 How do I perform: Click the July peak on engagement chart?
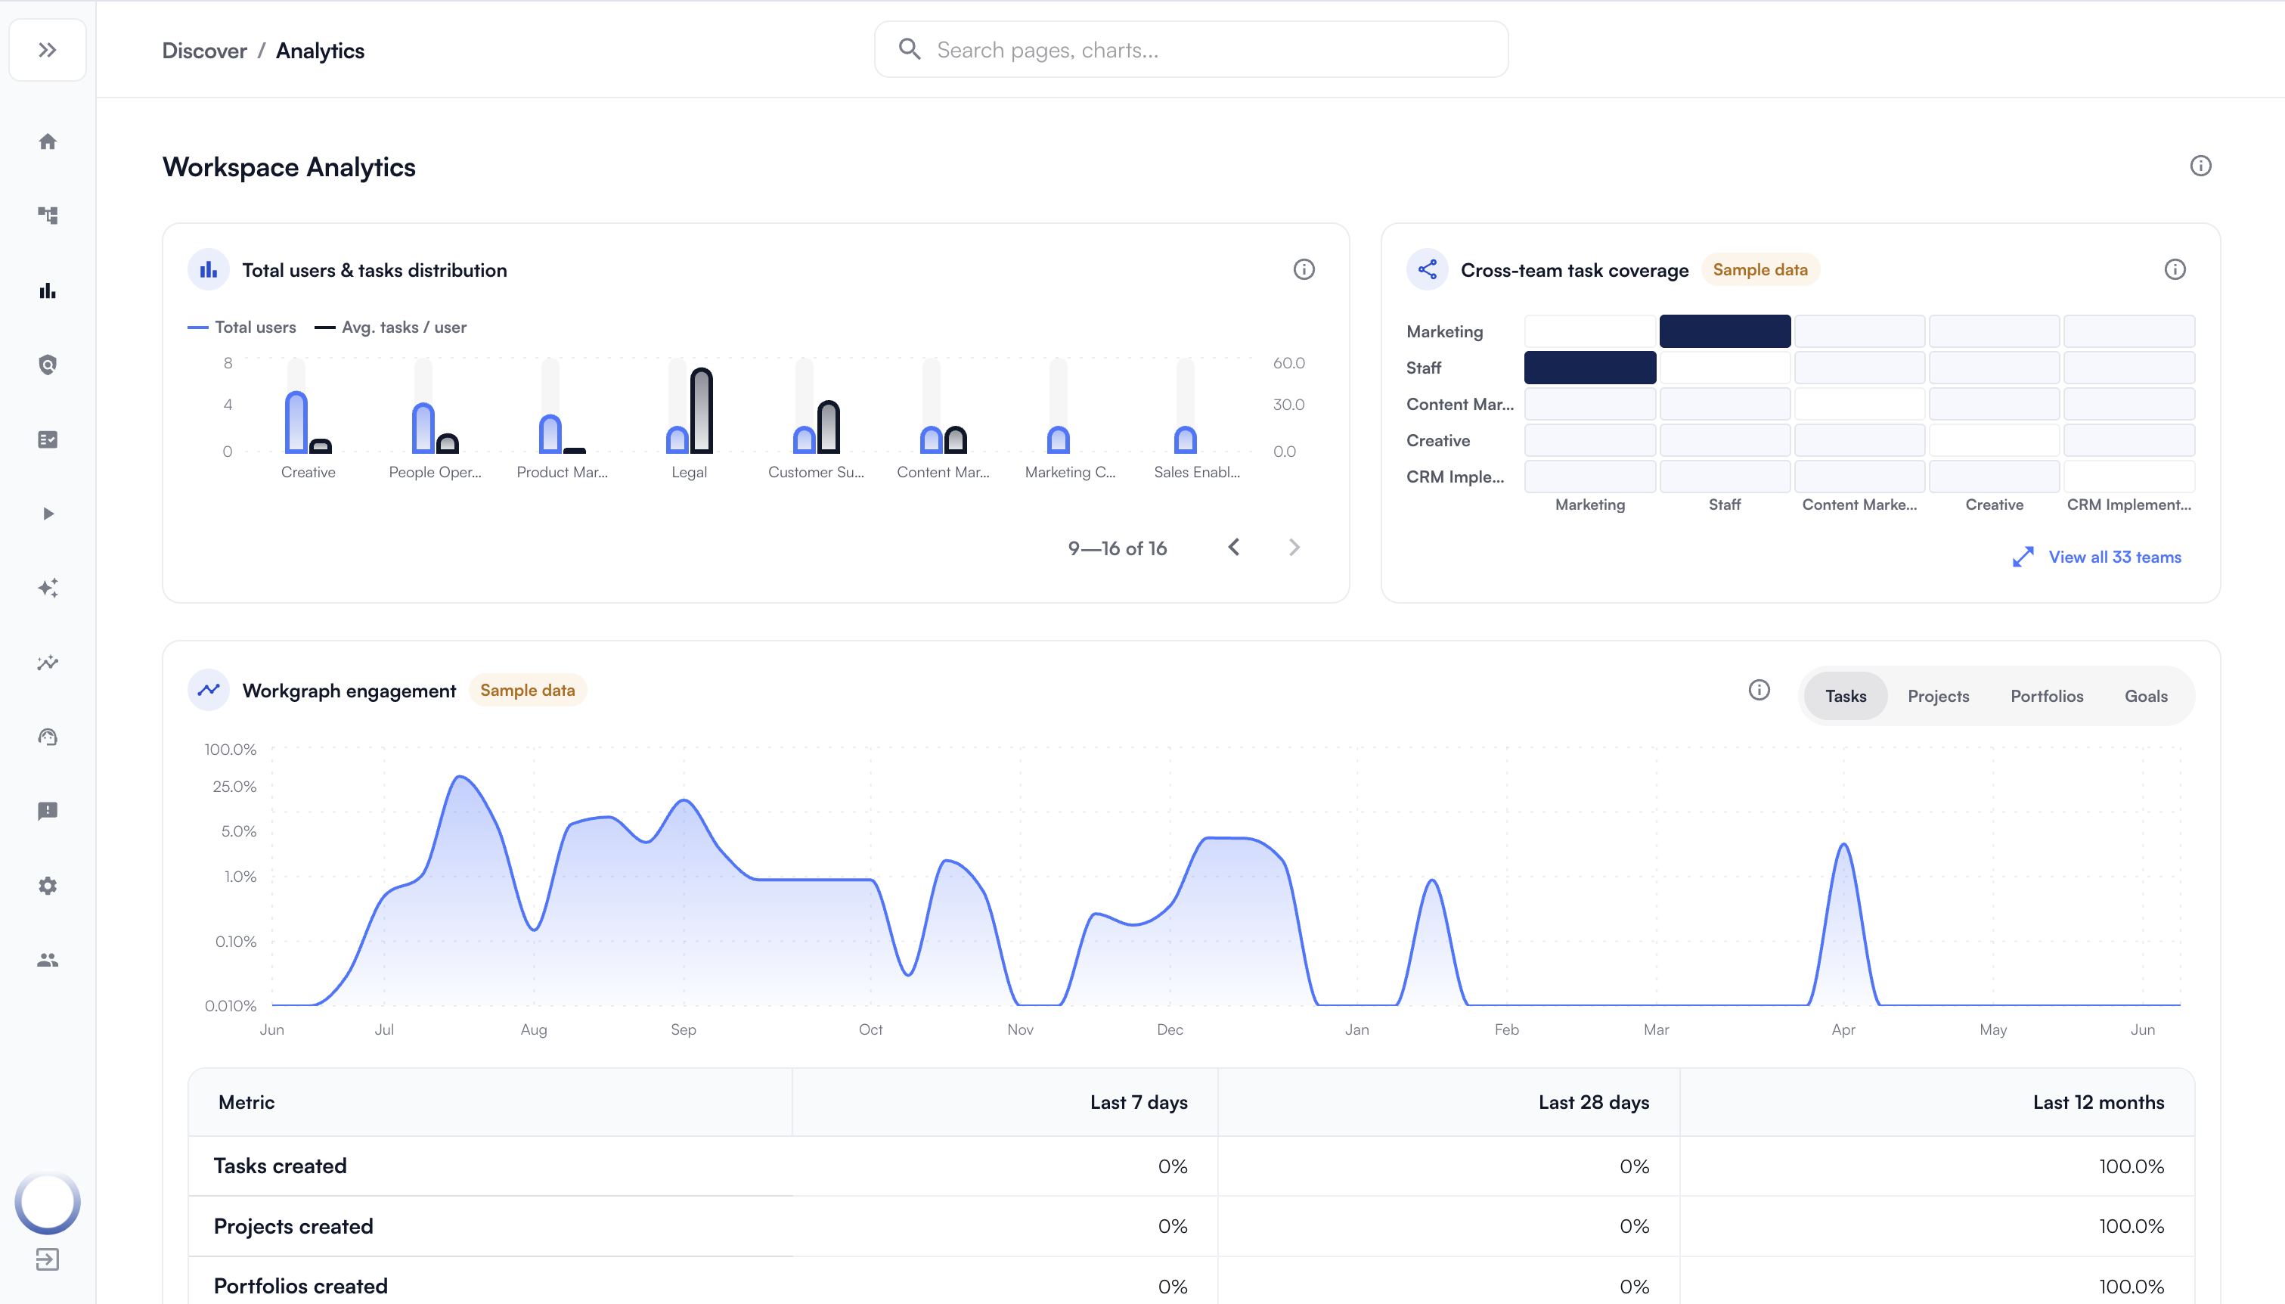click(460, 777)
